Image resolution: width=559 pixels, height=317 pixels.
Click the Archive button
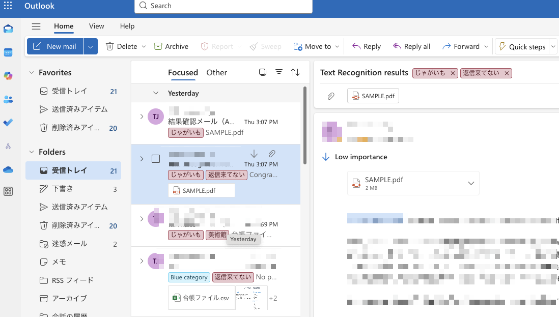tap(171, 47)
